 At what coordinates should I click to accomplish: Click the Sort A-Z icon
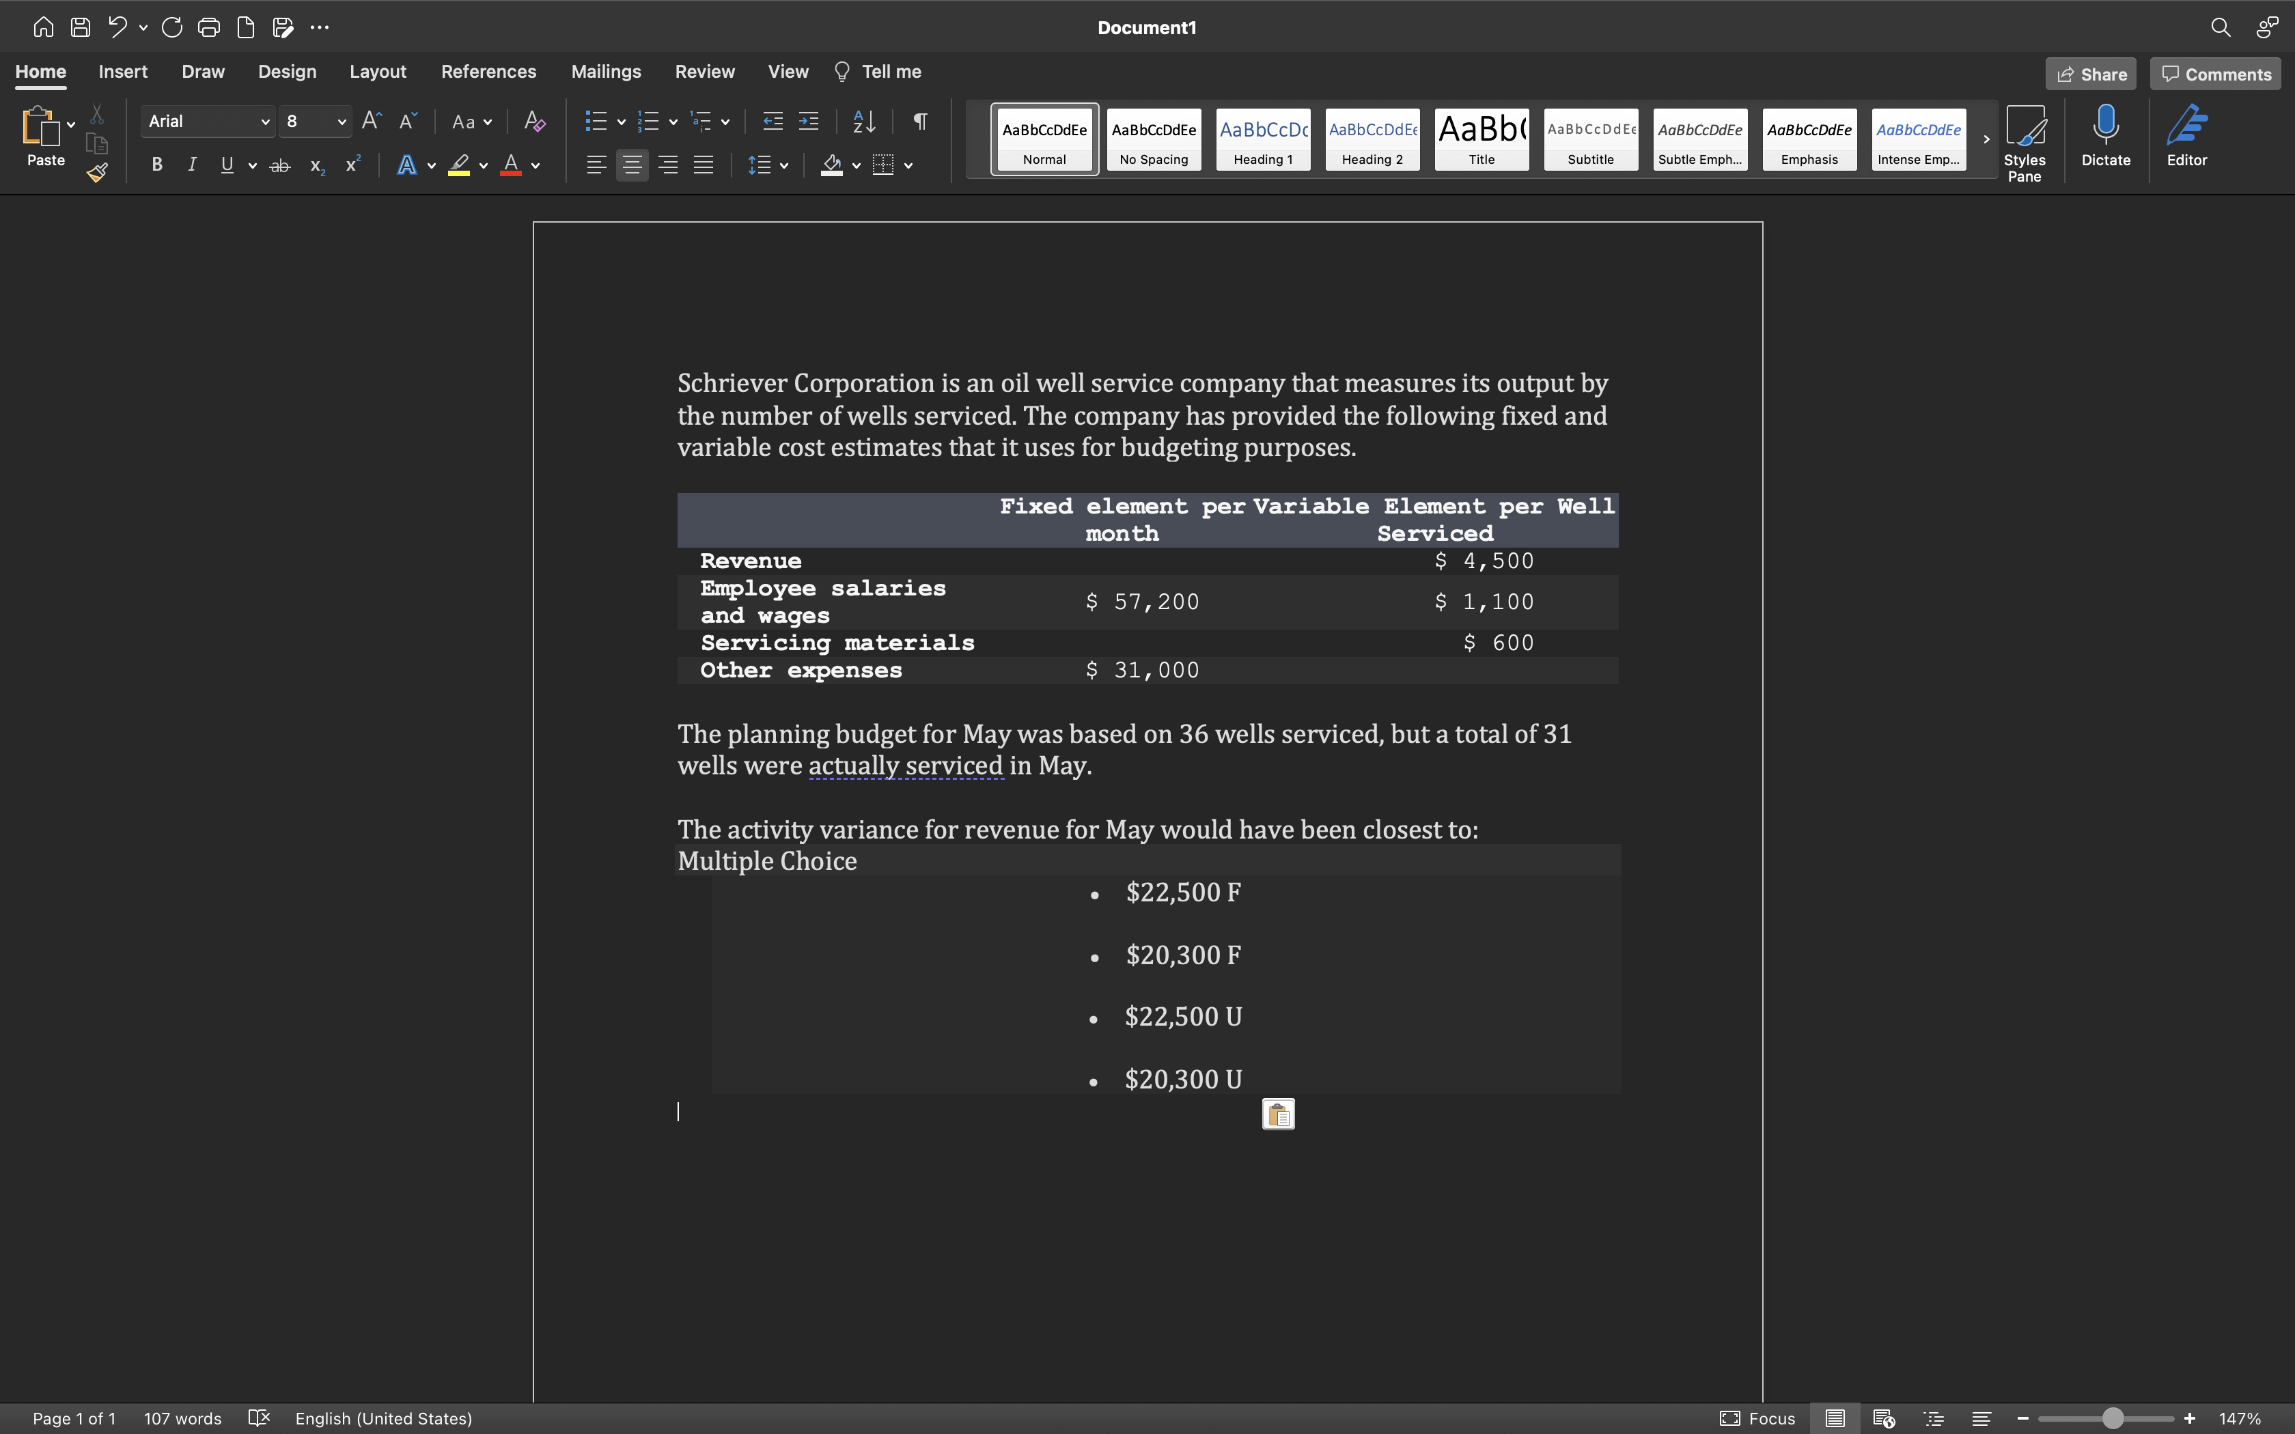[x=864, y=122]
